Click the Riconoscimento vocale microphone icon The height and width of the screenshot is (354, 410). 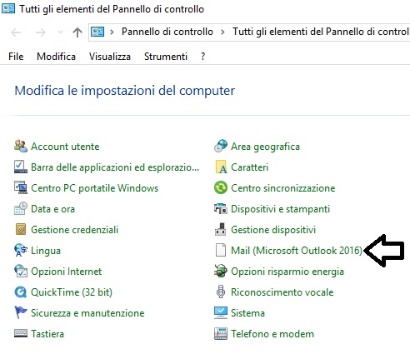pos(221,292)
